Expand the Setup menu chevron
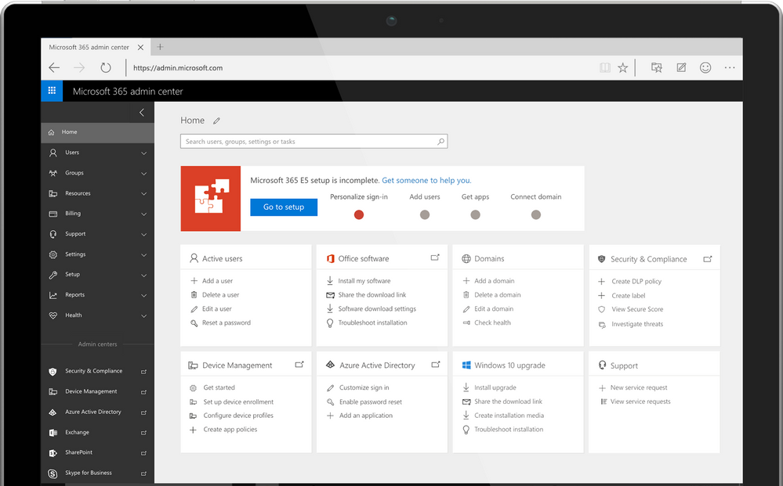Viewport: 783px width, 486px height. coord(143,275)
